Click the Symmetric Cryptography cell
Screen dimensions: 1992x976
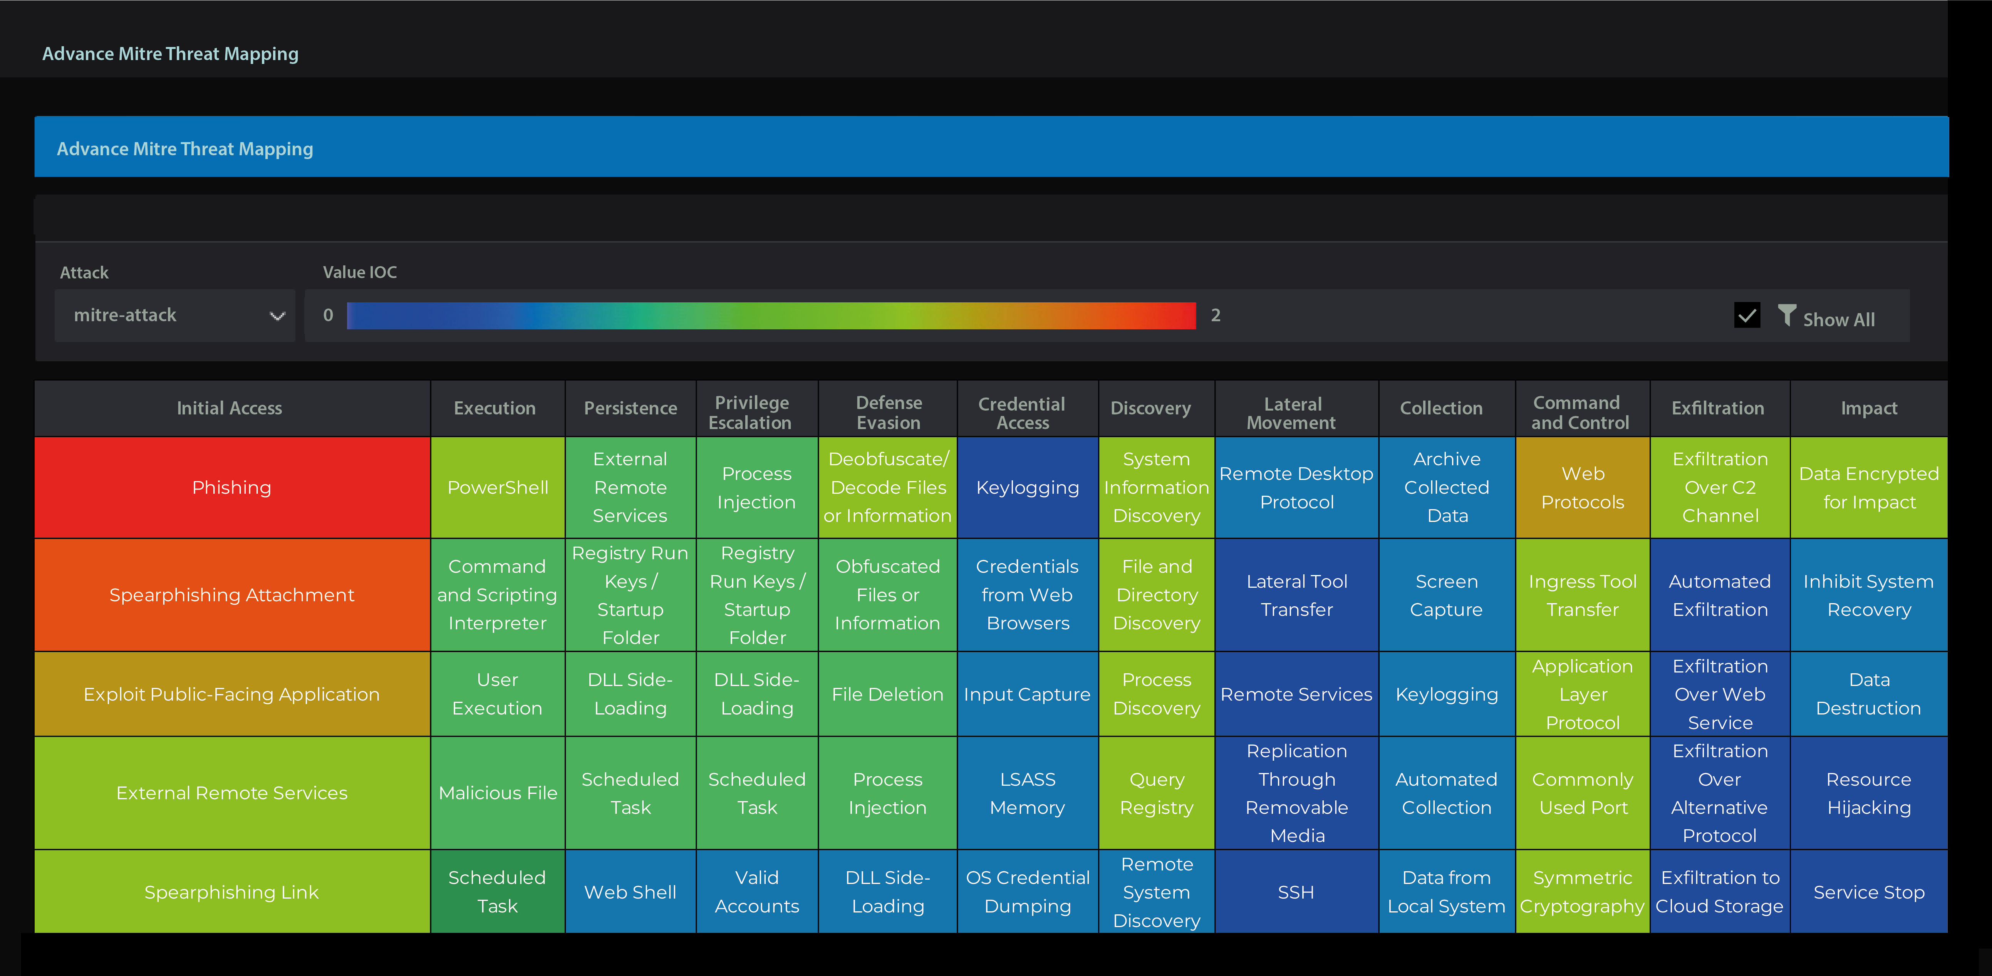pyautogui.click(x=1583, y=892)
